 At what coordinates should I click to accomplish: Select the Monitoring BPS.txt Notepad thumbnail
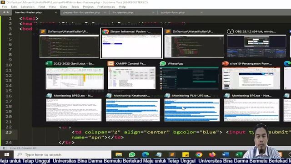tap(251, 110)
